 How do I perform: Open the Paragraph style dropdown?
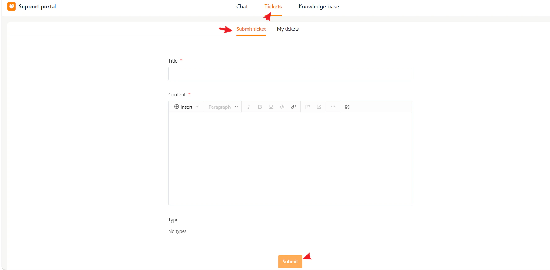coord(223,107)
